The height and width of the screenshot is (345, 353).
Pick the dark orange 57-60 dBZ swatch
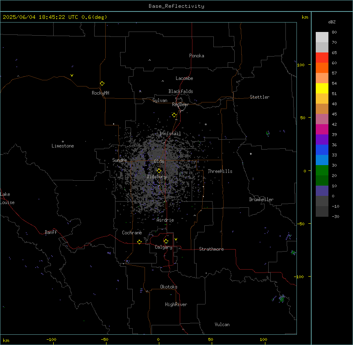point(322,68)
